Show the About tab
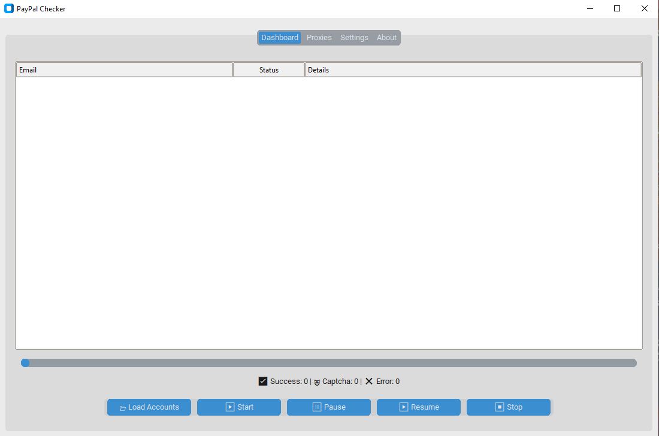The width and height of the screenshot is (659, 436). [x=386, y=38]
